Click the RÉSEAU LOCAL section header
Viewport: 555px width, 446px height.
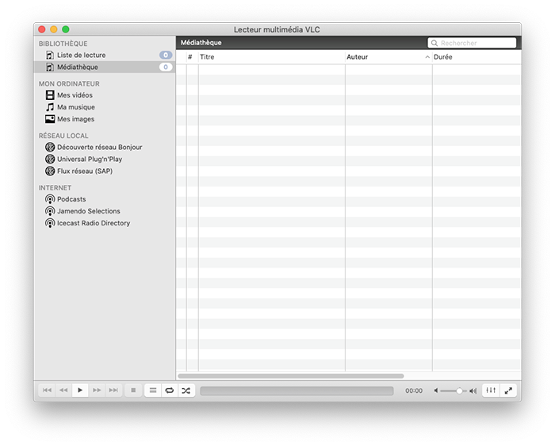pos(63,136)
